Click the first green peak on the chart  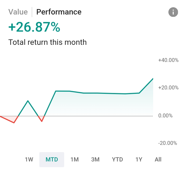pyautogui.click(x=28, y=101)
